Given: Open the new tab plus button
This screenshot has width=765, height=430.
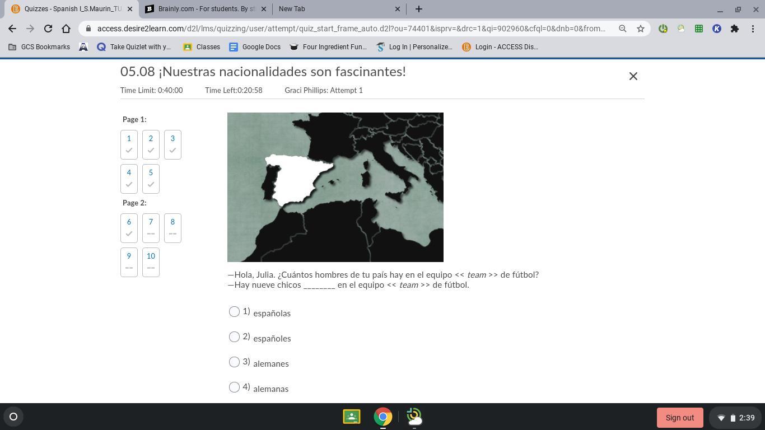Looking at the screenshot, I should click(x=418, y=9).
